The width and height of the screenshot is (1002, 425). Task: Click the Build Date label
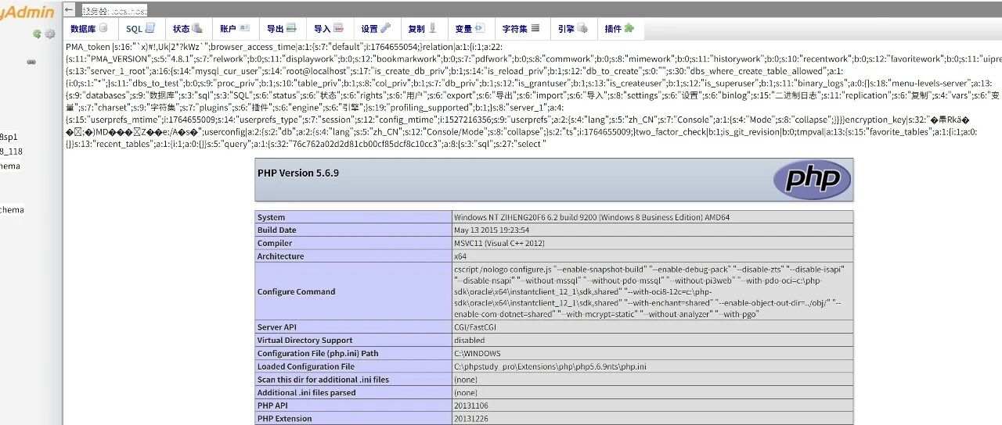pos(277,230)
